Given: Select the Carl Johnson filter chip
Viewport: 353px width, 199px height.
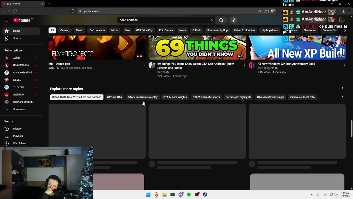Looking at the screenshot, I should click(x=97, y=30).
